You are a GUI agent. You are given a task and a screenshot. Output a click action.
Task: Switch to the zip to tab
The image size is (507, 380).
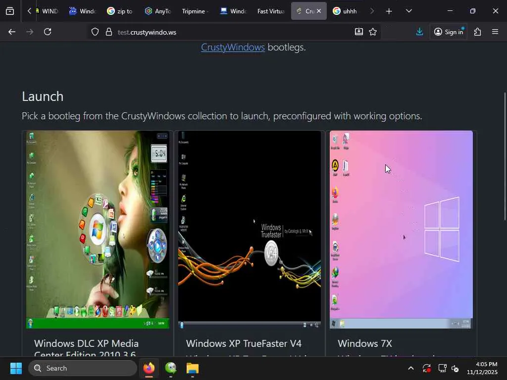120,11
